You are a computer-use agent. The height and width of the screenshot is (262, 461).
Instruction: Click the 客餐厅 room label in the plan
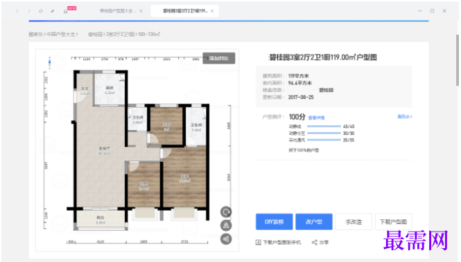(x=105, y=149)
